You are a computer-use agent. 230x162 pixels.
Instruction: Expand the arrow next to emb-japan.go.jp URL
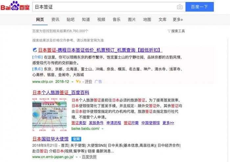(77, 157)
